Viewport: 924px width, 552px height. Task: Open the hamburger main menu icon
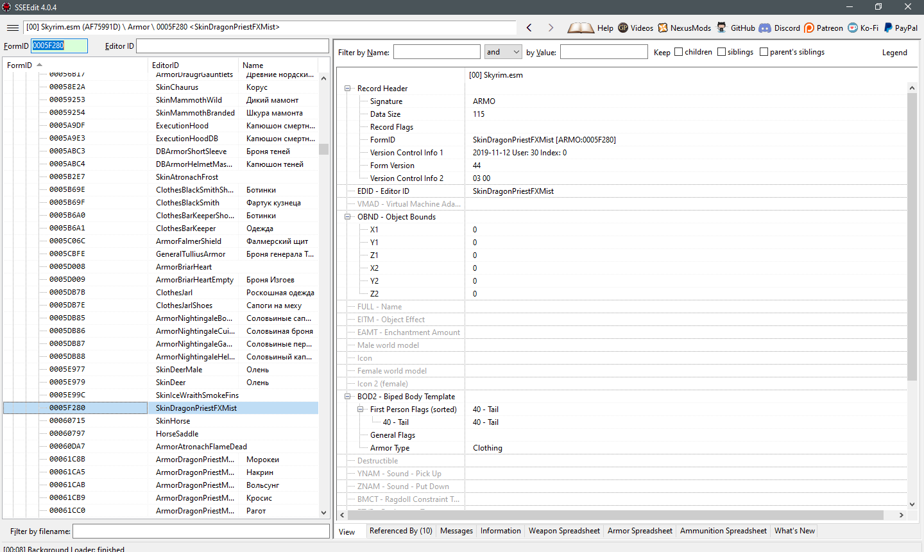[x=12, y=28]
